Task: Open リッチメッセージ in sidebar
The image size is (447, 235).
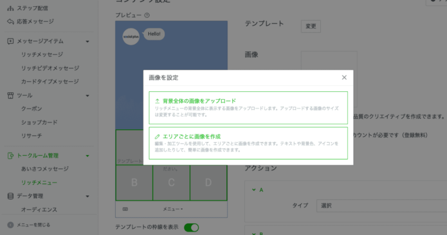Action: click(x=42, y=54)
